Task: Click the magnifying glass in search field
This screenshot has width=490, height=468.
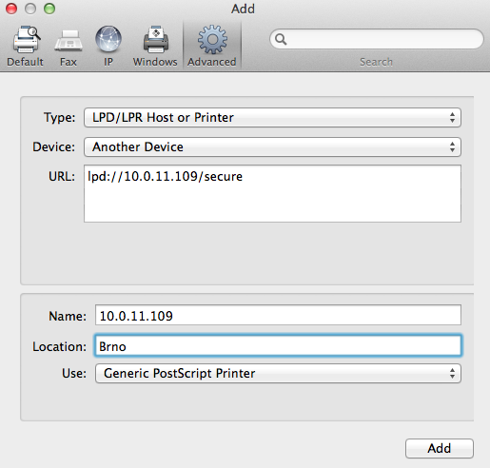Action: tap(281, 39)
